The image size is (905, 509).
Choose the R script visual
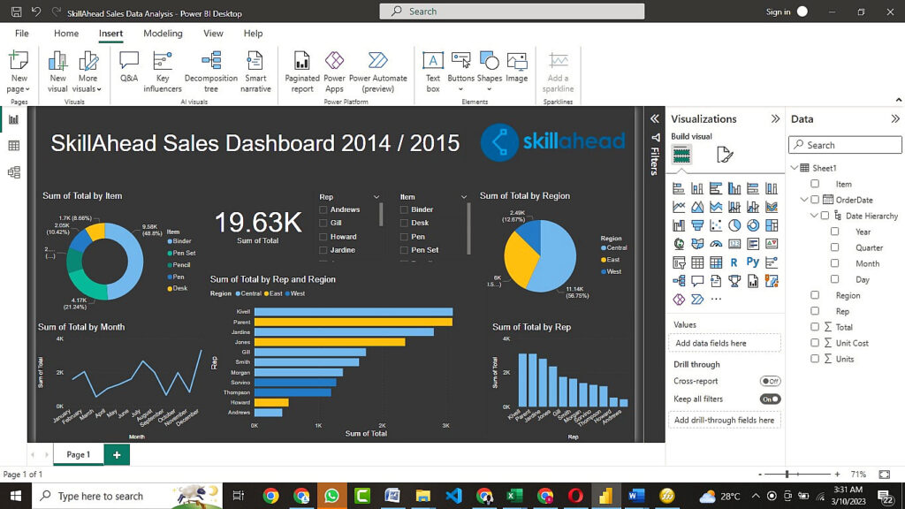(734, 262)
